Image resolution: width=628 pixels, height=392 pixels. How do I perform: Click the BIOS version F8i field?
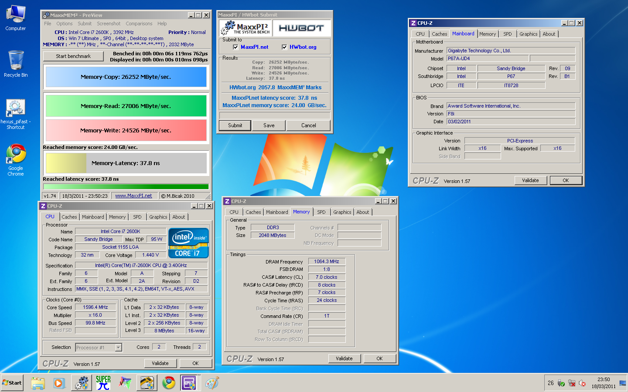tap(511, 114)
